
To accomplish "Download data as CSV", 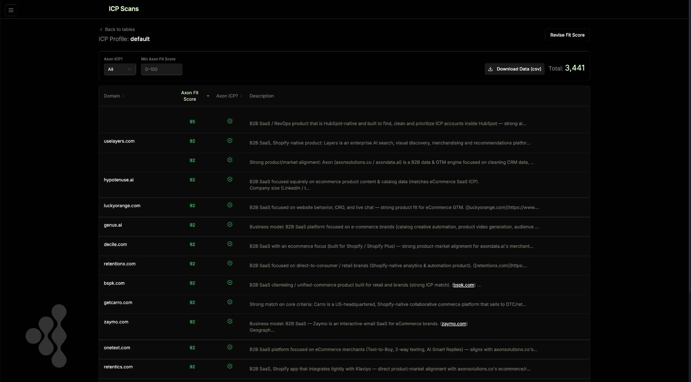I will coord(514,69).
